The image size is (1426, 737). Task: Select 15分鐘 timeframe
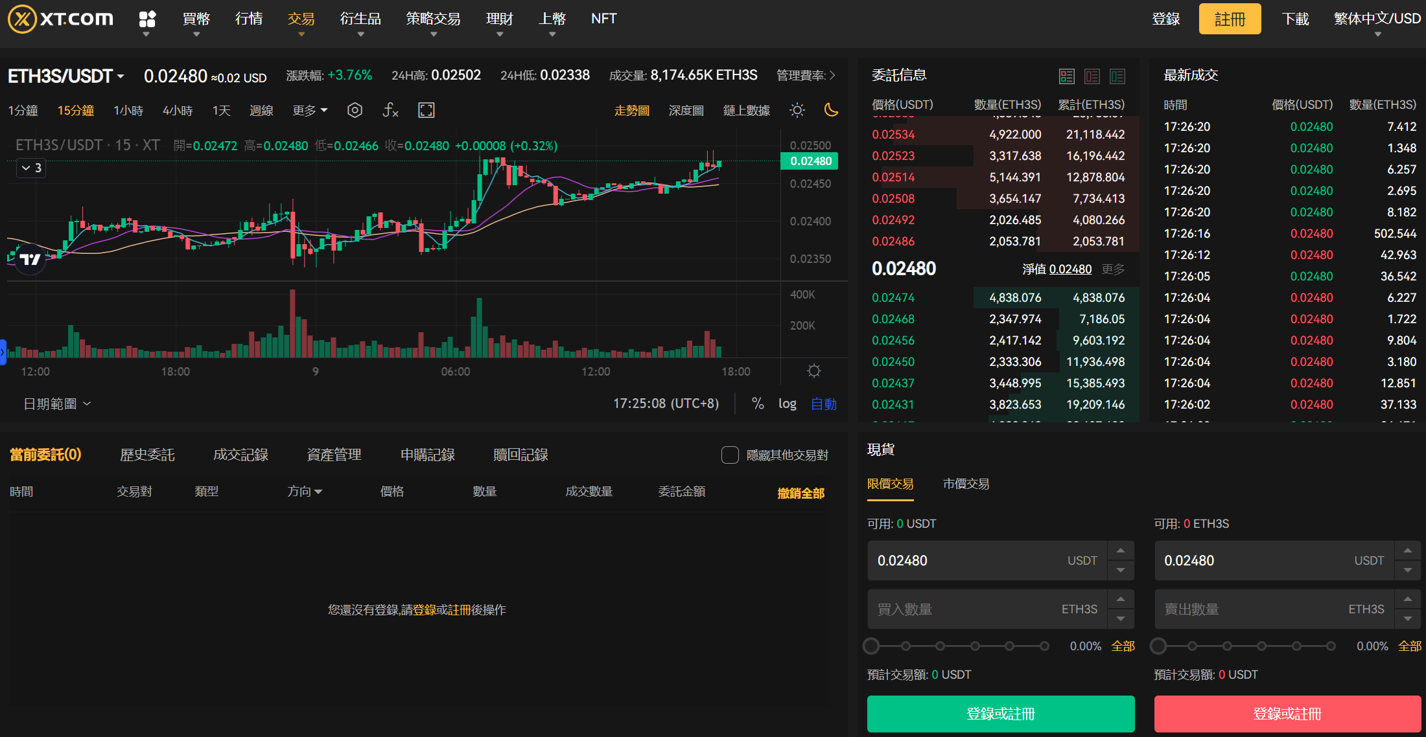76,110
